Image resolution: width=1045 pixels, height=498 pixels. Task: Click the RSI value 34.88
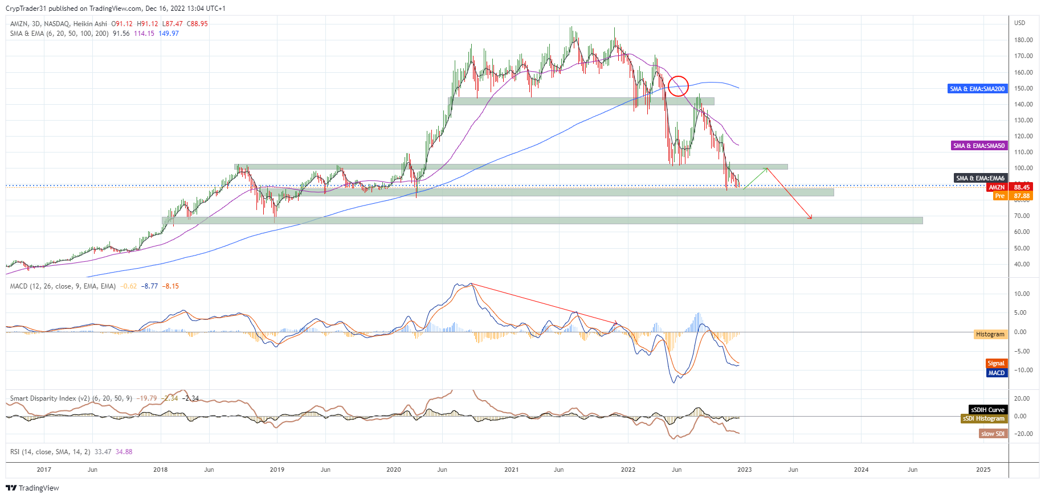tap(124, 452)
